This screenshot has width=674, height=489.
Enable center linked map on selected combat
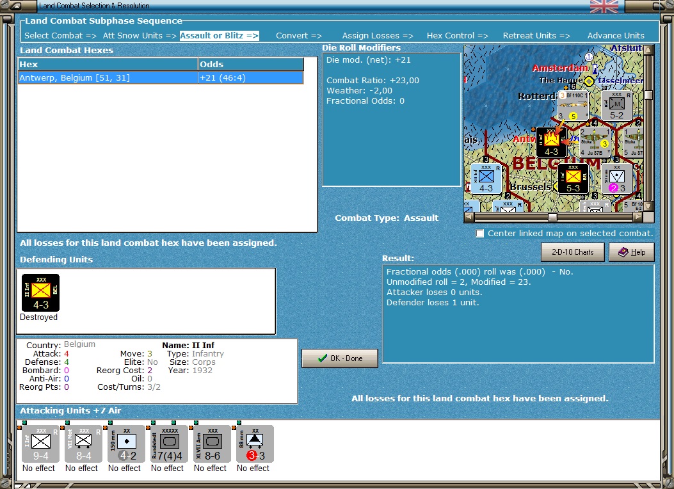[480, 234]
